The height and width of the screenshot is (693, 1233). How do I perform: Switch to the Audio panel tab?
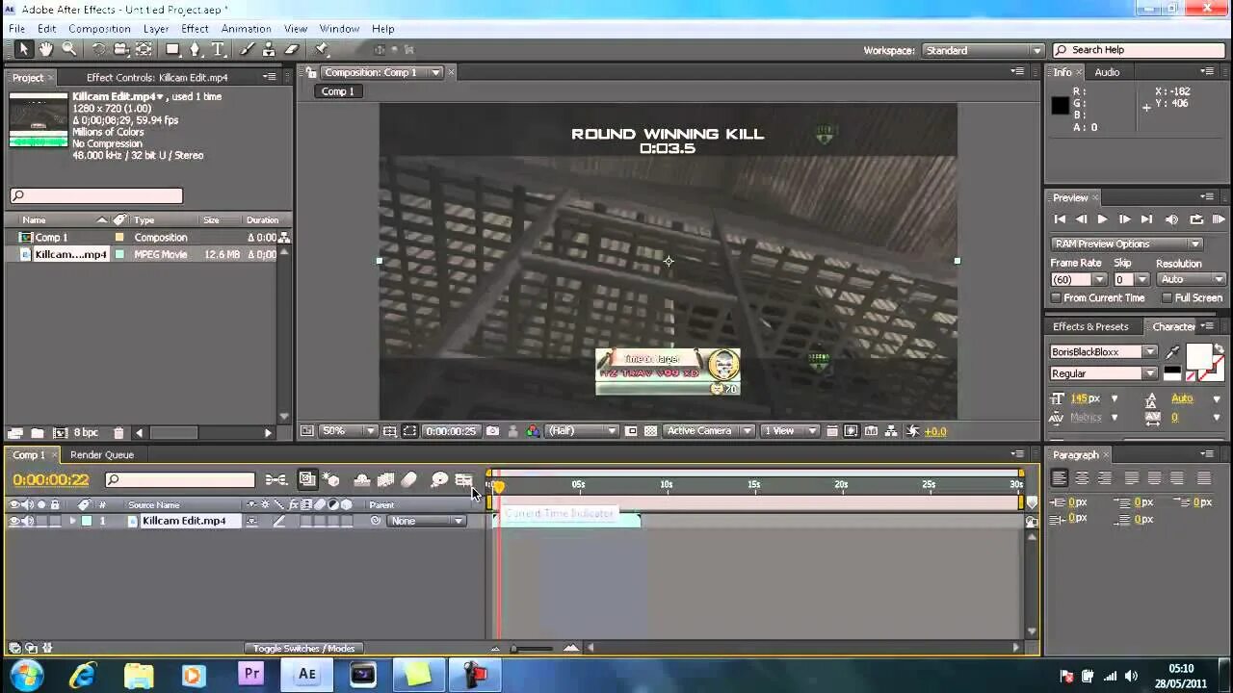click(1107, 72)
